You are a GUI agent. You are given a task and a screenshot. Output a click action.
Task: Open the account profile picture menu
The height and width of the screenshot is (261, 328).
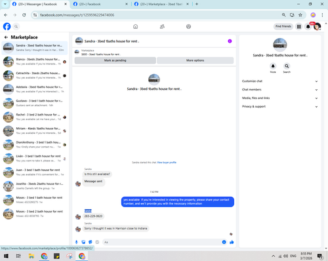(x=317, y=27)
